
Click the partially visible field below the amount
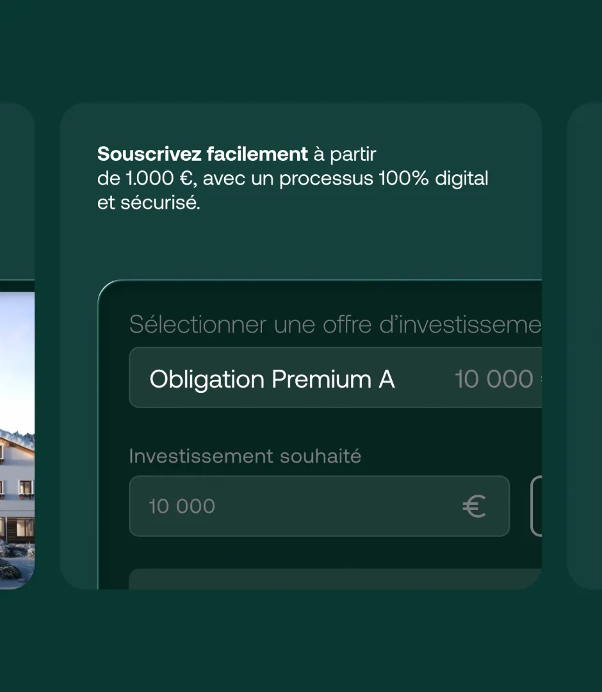(335, 579)
